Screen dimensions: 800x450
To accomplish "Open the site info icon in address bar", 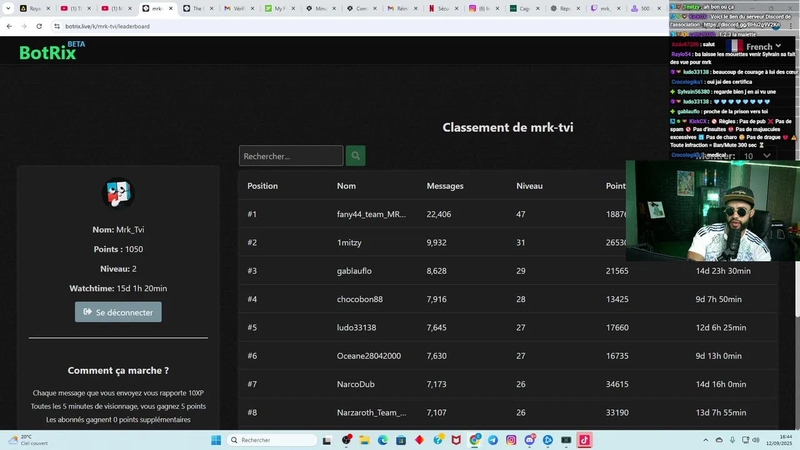I will click(57, 26).
